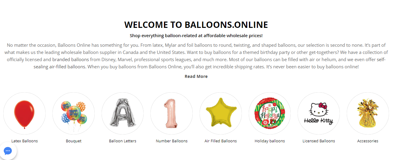Click the rose gold number 1 balloon

pos(171,114)
